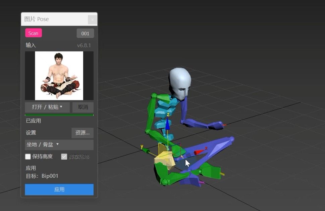Toggle the 脚掌贴地 checkbox
This screenshot has width=325, height=211.
click(x=64, y=156)
